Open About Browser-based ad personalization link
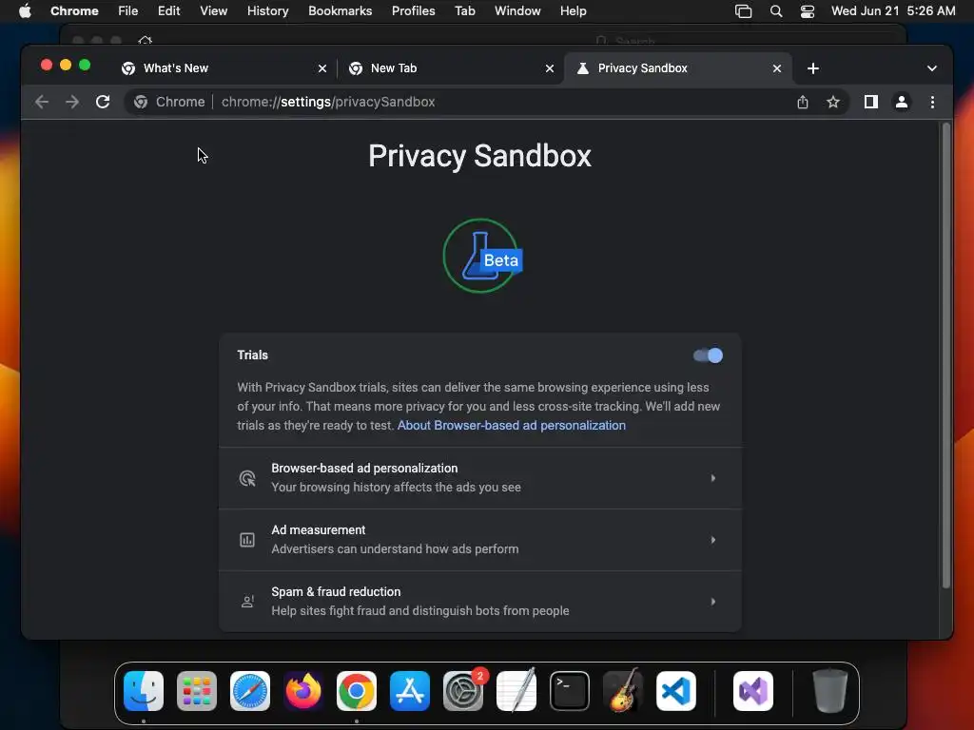This screenshot has width=974, height=730. point(511,425)
